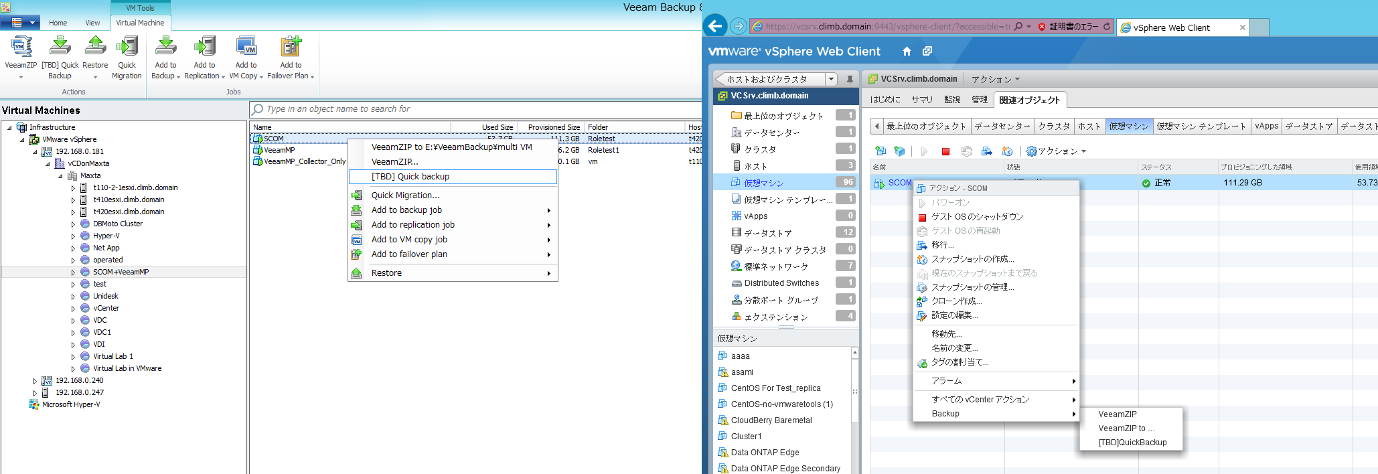This screenshot has height=474, width=1378.
Task: Choose Add to backup job menu entry
Action: 453,210
